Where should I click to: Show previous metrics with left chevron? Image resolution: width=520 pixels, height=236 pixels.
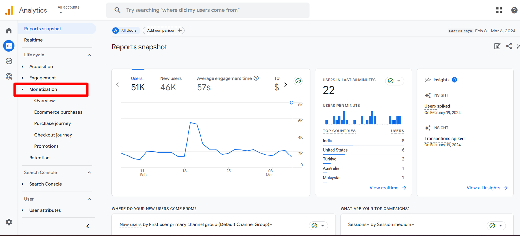(117, 85)
